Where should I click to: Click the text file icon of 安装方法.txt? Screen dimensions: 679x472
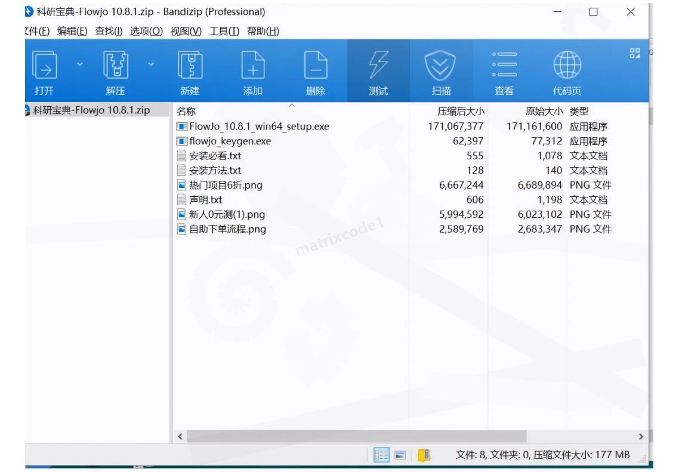(182, 171)
